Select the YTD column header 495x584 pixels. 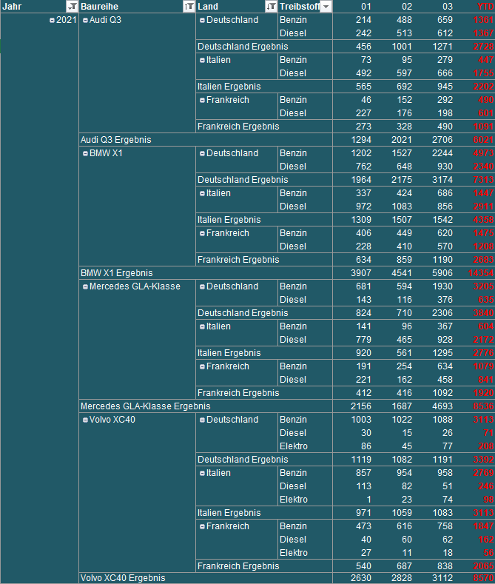click(x=485, y=7)
